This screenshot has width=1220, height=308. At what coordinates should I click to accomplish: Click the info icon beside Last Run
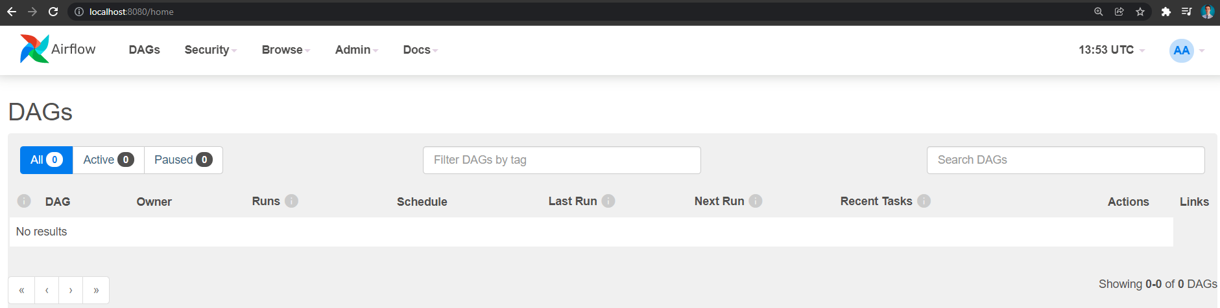[x=608, y=201]
